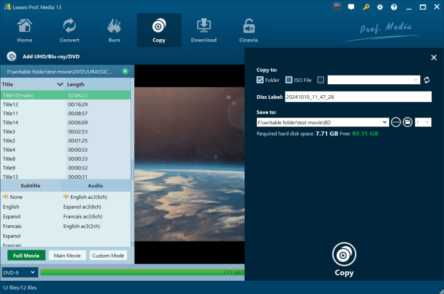Open the Download tab

[x=203, y=31]
